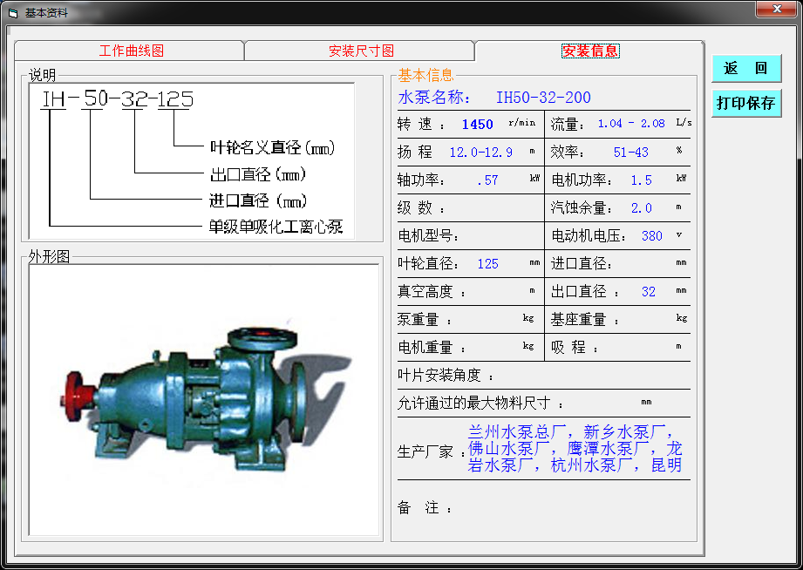The height and width of the screenshot is (570, 803).
Task: Click the 单级单吸化工离心泵 diagram label
Action: point(276,227)
